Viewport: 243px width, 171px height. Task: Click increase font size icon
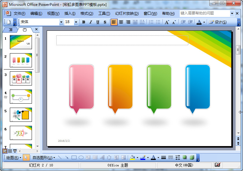[167, 22]
